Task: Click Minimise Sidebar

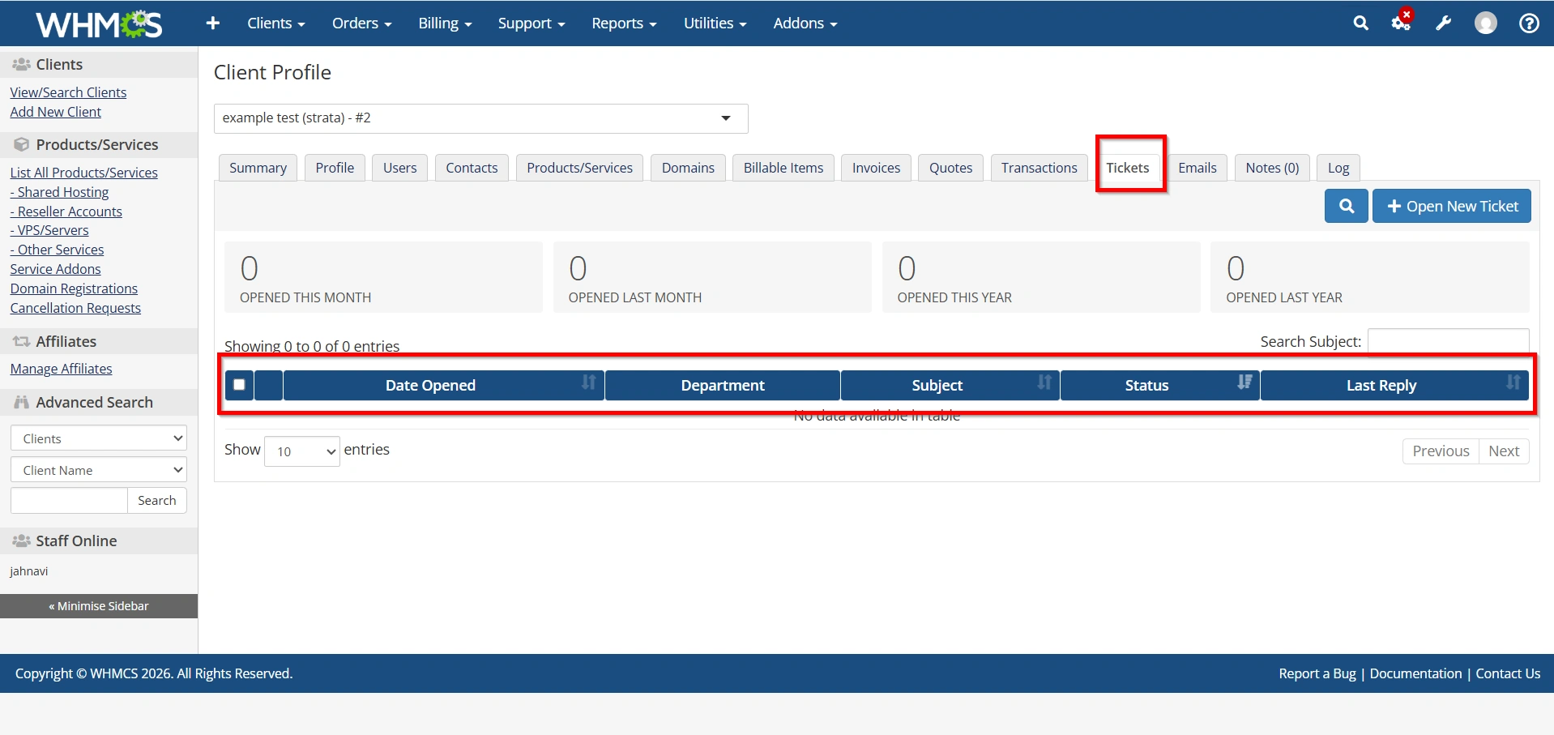Action: (x=99, y=606)
